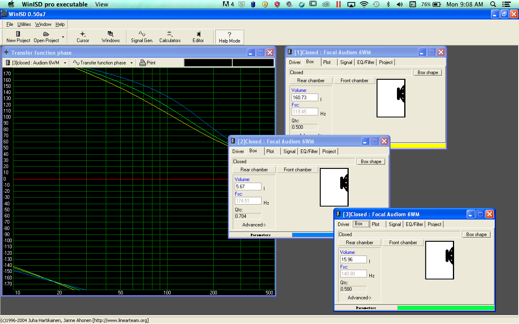
Task: Open EQ/Filter tab in project [2] window
Action: [309, 151]
